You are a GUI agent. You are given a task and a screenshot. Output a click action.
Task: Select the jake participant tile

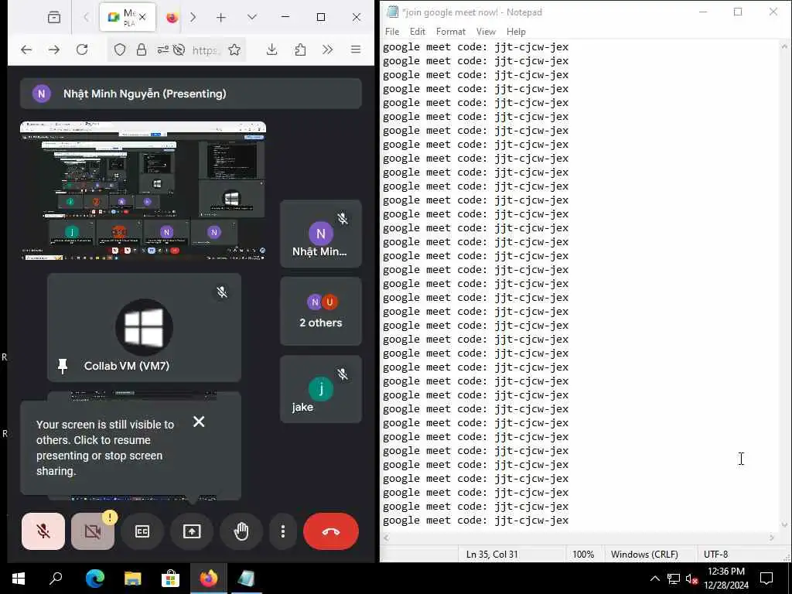[x=321, y=389]
